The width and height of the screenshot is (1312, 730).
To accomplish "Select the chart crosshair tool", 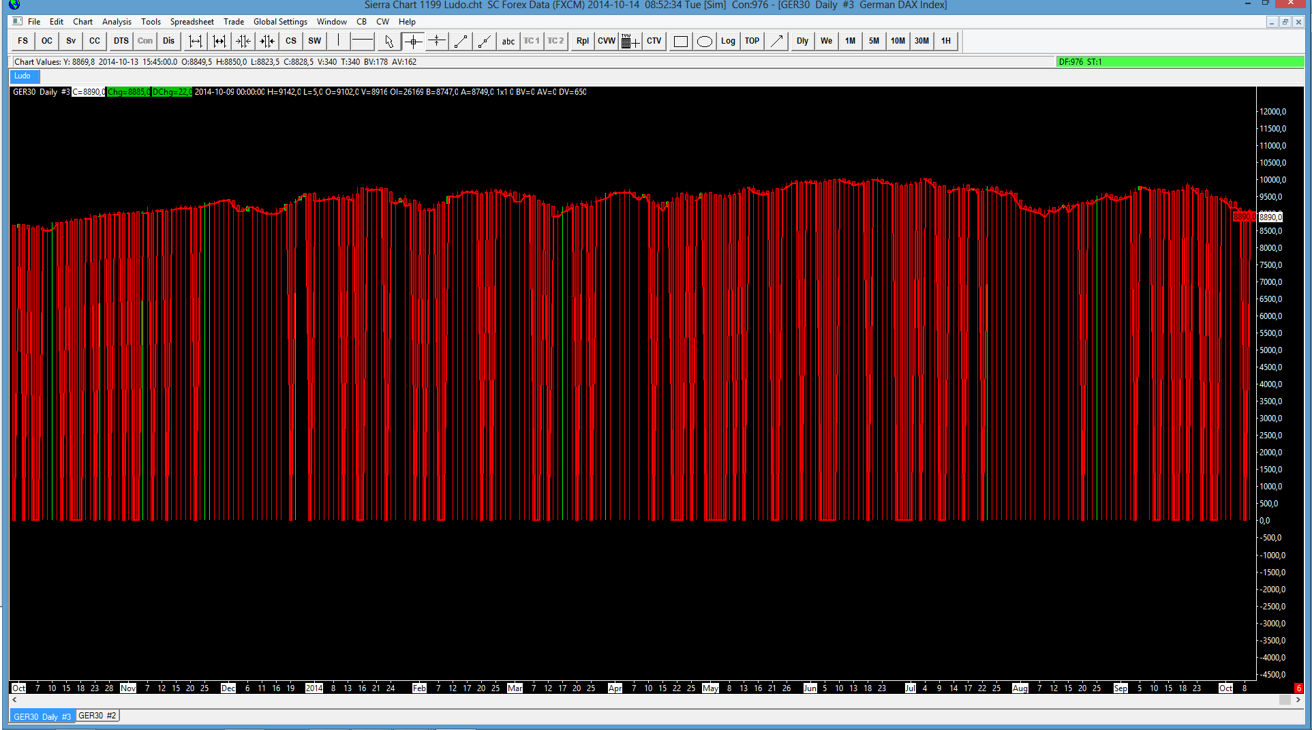I will (413, 41).
